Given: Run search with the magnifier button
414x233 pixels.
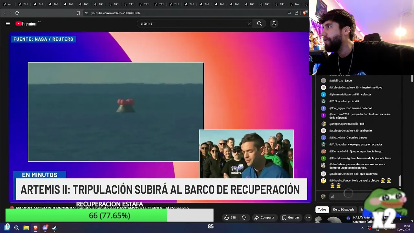Looking at the screenshot, I should pyautogui.click(x=259, y=24).
